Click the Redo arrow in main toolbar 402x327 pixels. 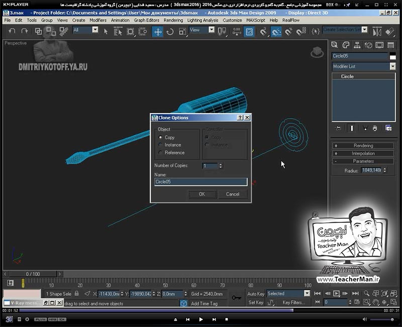click(x=24, y=31)
